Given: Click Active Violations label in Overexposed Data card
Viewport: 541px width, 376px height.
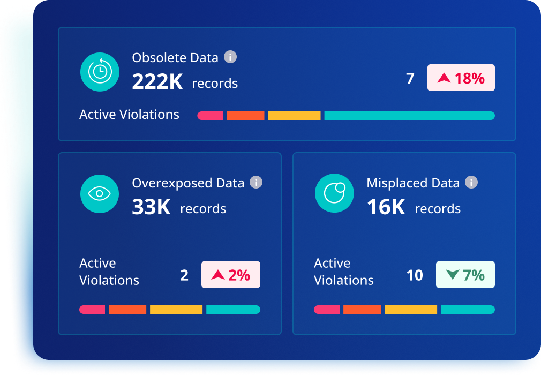Looking at the screenshot, I should 109,272.
